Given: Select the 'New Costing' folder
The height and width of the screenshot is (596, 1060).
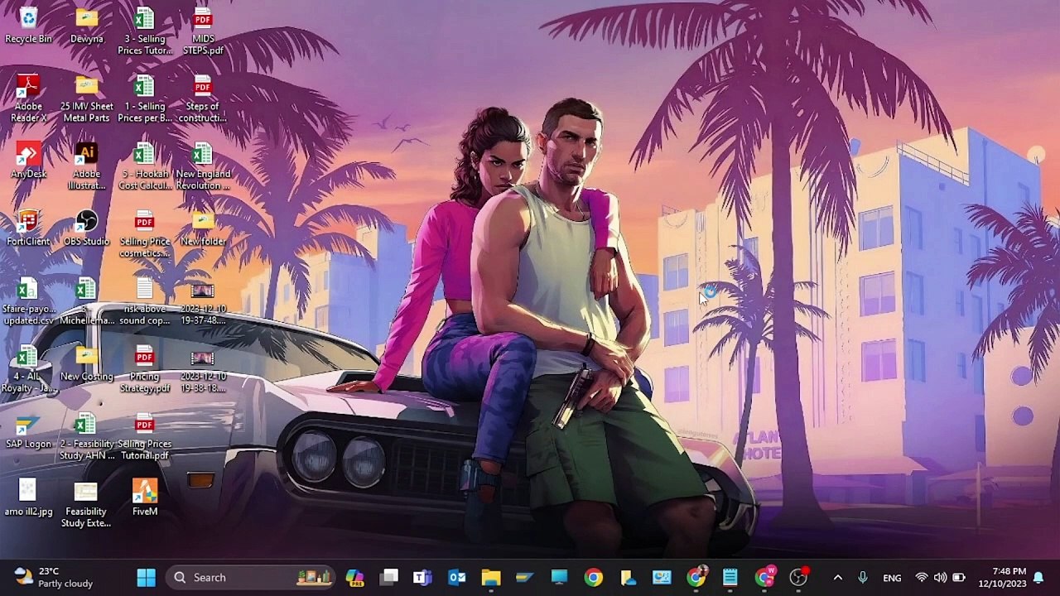Looking at the screenshot, I should pos(86,363).
